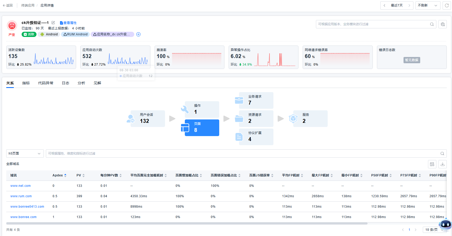Sort table by PV column

83,175
